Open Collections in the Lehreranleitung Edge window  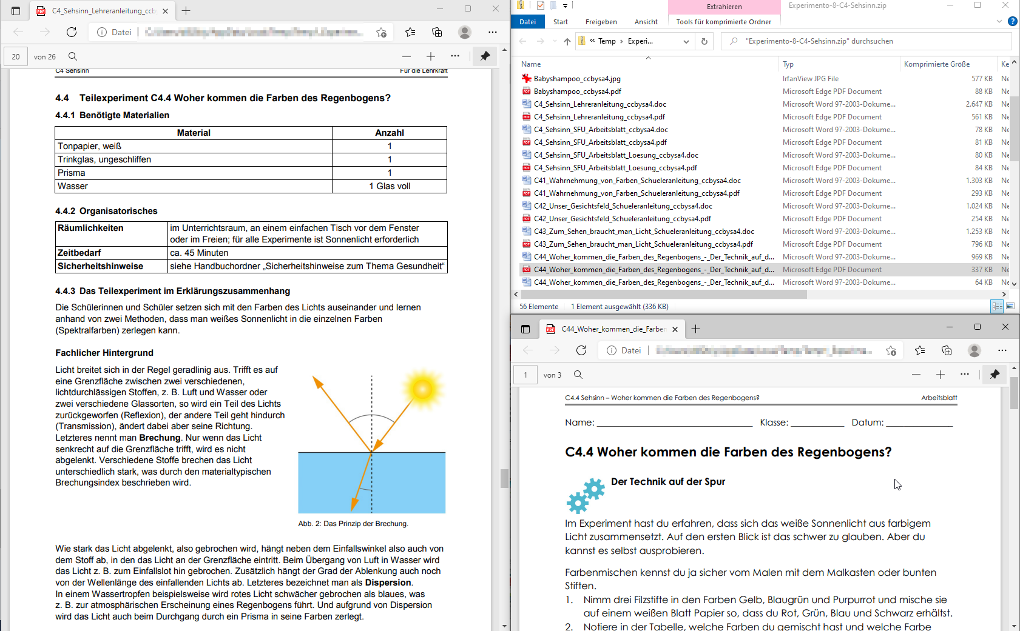tap(437, 32)
